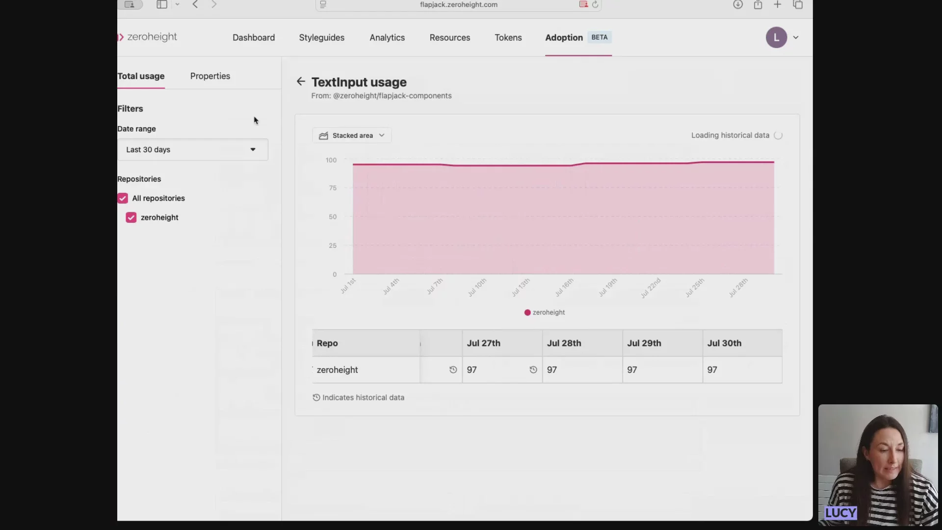The height and width of the screenshot is (530, 942).
Task: Expand the Safari sidebar options chevron
Action: point(177,4)
